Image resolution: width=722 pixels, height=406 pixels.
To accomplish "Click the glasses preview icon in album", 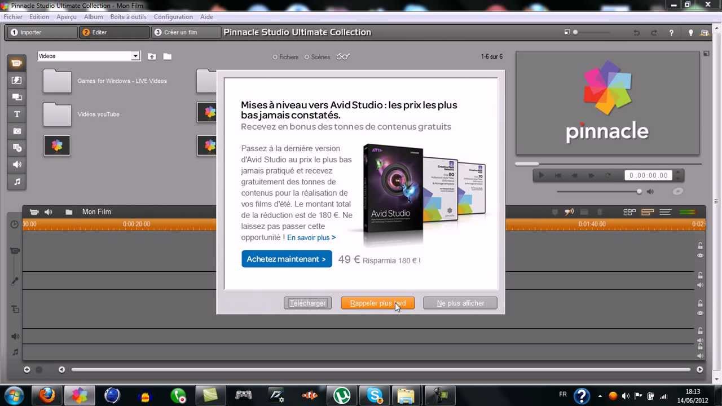I will 343,56.
